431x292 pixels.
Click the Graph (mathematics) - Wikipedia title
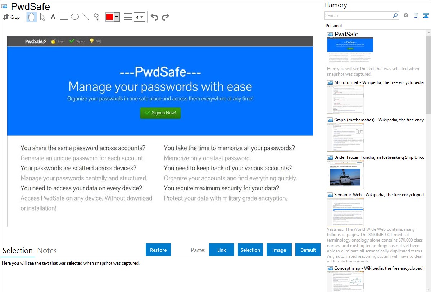[x=379, y=120]
